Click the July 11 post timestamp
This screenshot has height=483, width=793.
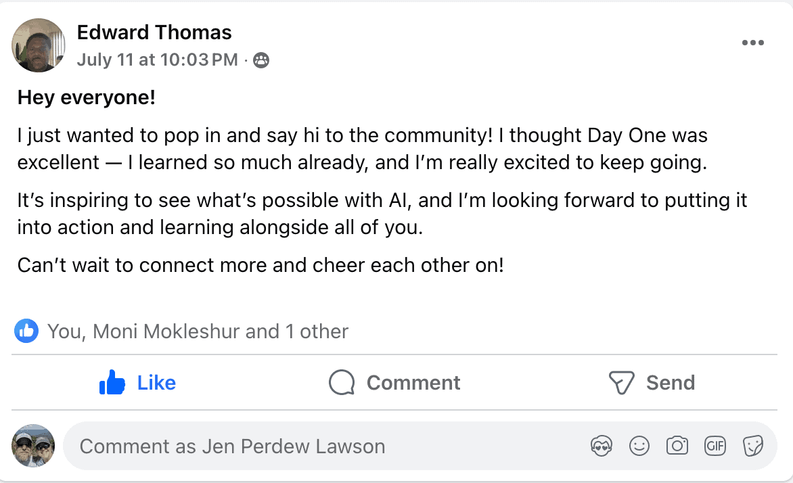click(x=157, y=60)
